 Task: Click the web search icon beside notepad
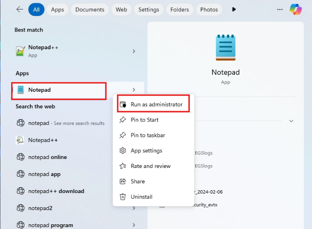[20, 123]
